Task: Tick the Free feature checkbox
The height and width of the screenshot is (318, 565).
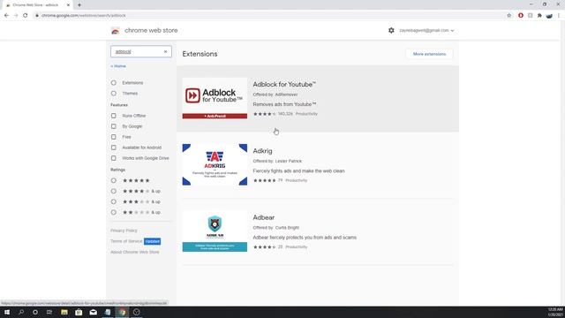Action: click(114, 137)
